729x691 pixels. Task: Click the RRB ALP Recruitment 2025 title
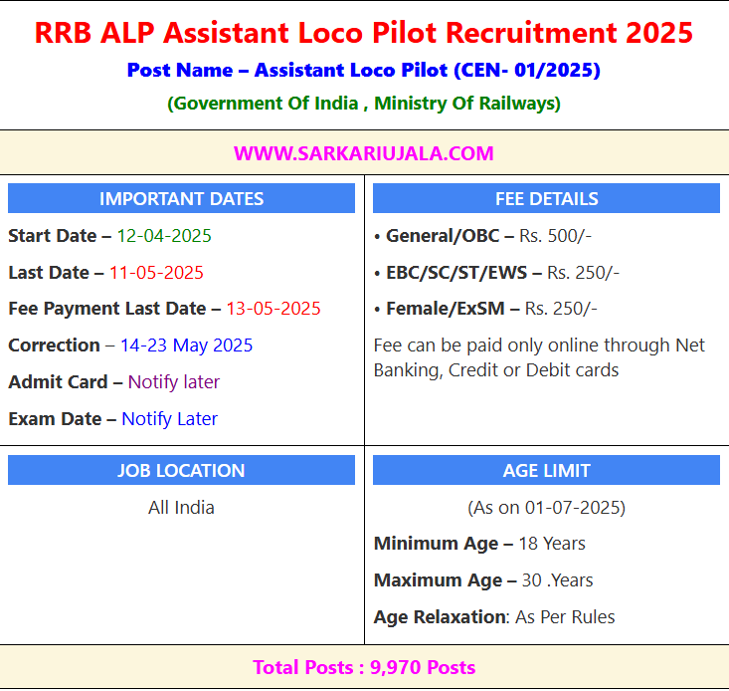point(364,32)
